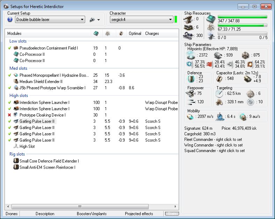Collapse the Med slots section
The width and height of the screenshot is (275, 219).
click(18, 68)
